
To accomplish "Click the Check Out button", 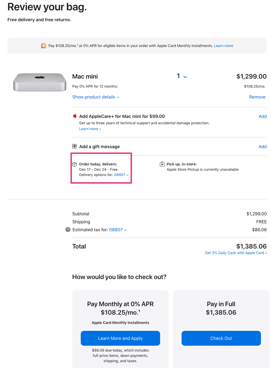I will click(x=221, y=338).
